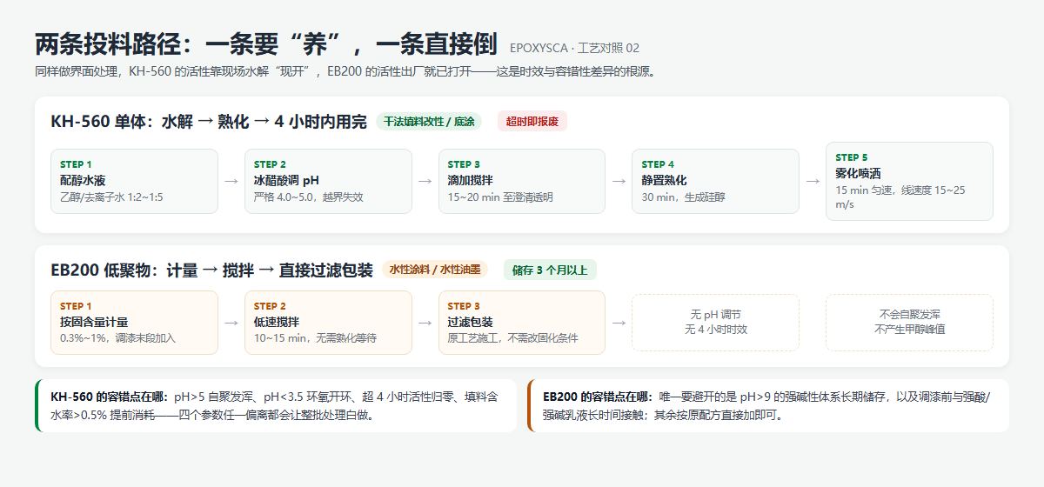The height and width of the screenshot is (487, 1044).
Task: Click the KH-560 STEP 1 配醇水液 card
Action: [x=134, y=181]
